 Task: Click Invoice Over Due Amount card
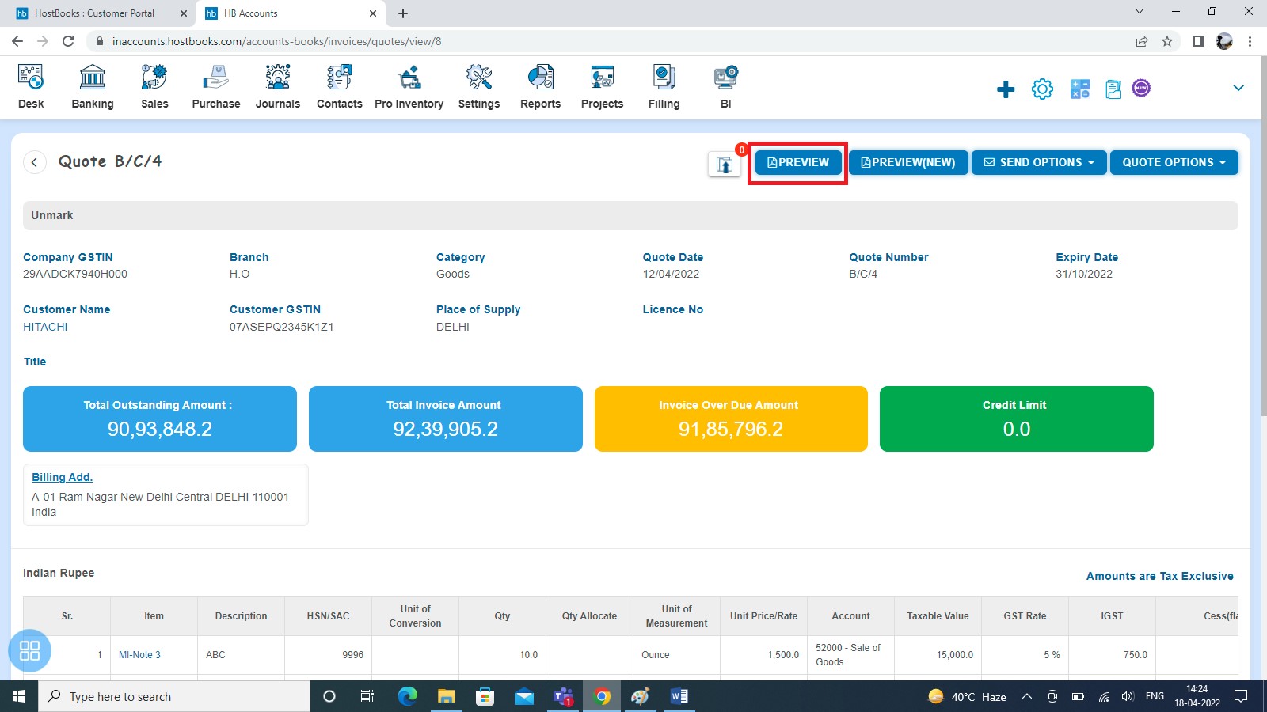pyautogui.click(x=731, y=418)
